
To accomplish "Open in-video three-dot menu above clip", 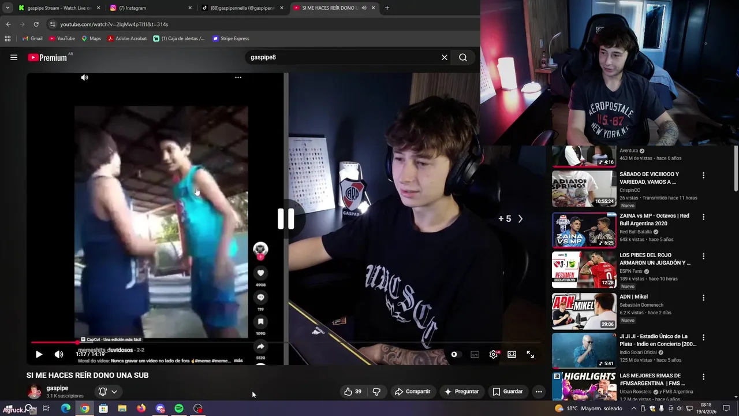I will [238, 77].
